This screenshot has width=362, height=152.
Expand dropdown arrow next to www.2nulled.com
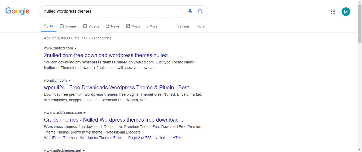tap(76, 48)
